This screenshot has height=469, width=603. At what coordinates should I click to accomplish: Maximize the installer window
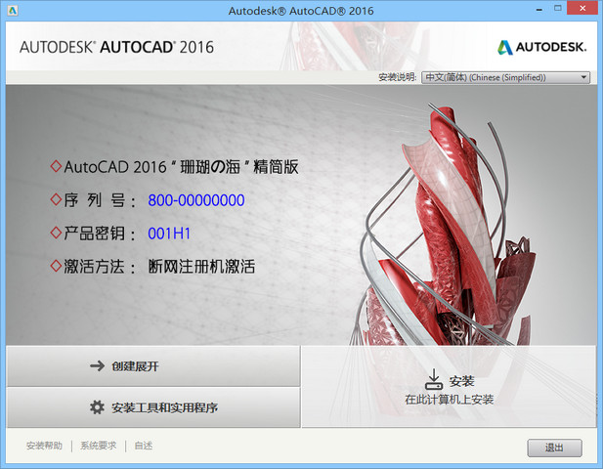pos(558,9)
